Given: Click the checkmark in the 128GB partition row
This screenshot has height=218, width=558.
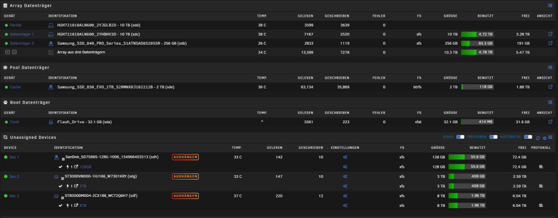Looking at the screenshot, I should (61, 167).
